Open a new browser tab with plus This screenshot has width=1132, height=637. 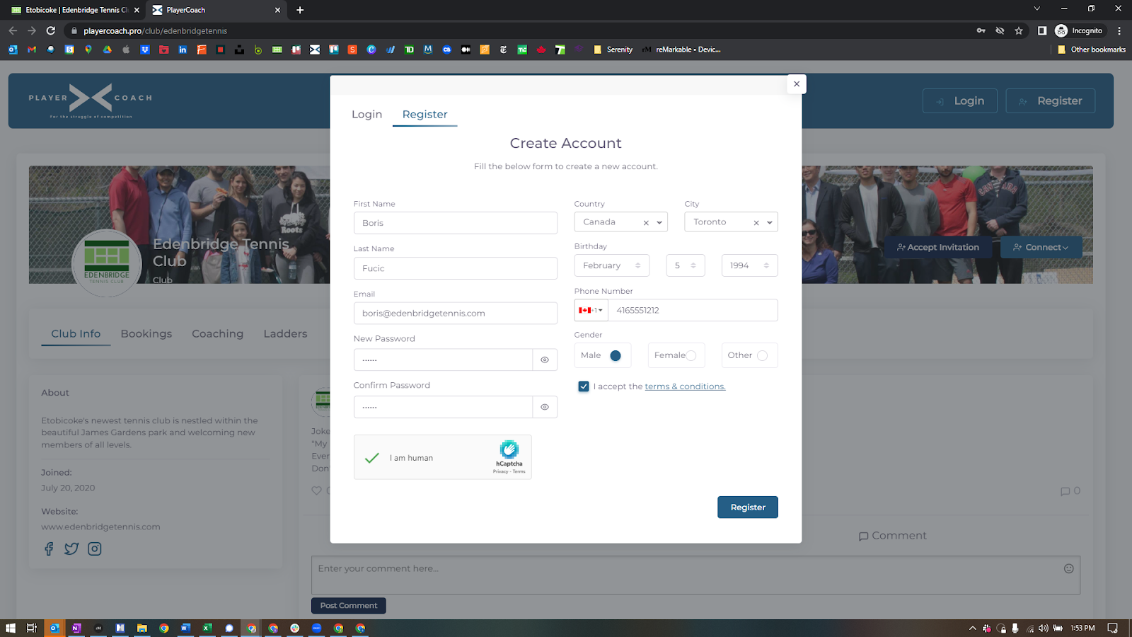(x=300, y=10)
